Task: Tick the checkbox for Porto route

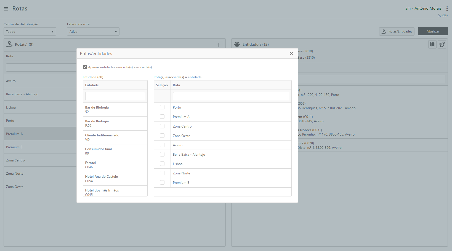Action: coord(162,107)
